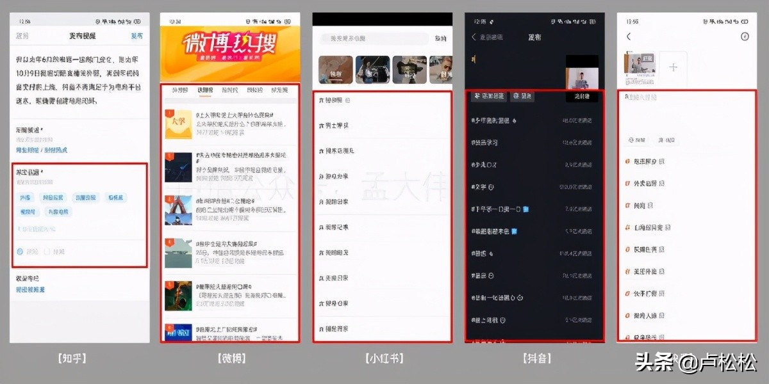Select the filled radio option at the bottom of Zhihu's form
Screen dimensions: 769x384
(x=20, y=251)
